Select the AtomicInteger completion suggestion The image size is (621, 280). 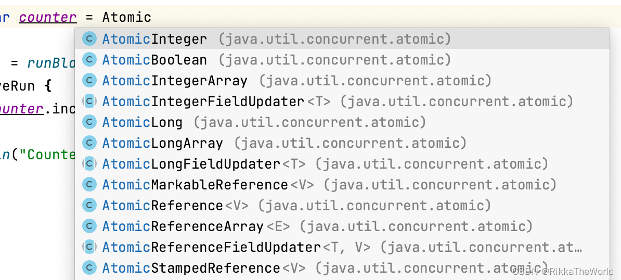[x=154, y=39]
